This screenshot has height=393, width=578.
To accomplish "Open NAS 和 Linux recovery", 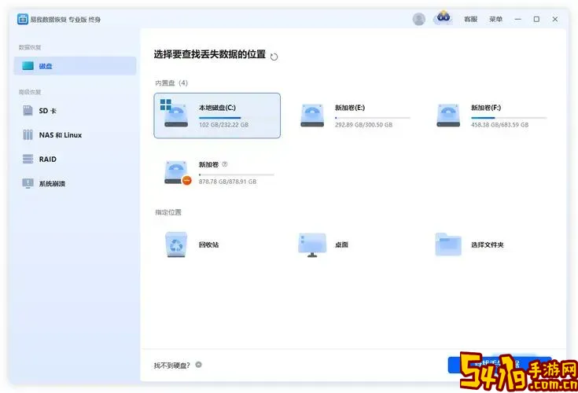I will pos(61,135).
